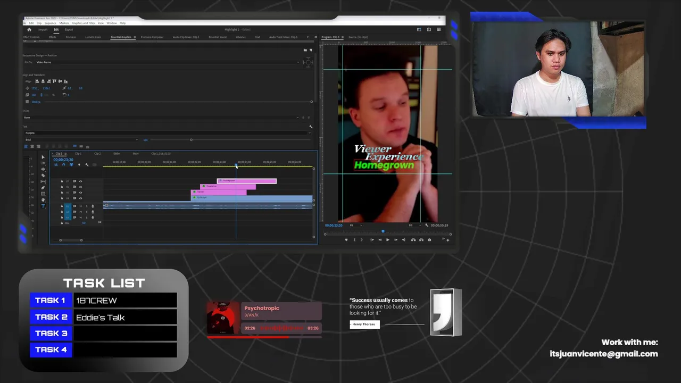This screenshot has width=681, height=383.
Task: Select the Homegrown clip in the timeline
Action: tap(247, 181)
